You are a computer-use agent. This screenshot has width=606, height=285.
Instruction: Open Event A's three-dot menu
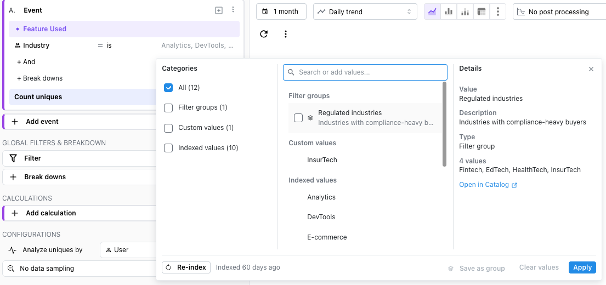click(x=233, y=10)
